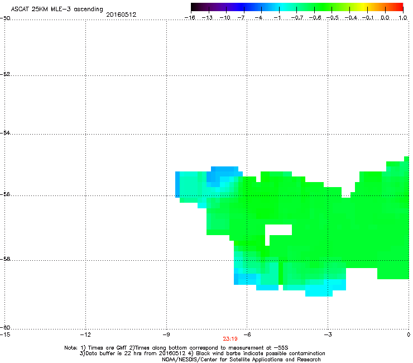Click the longitude axis label 0
413x363 pixels.
coord(409,335)
